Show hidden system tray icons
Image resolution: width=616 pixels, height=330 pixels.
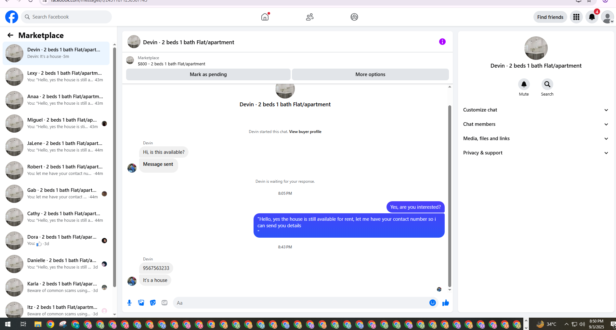(566, 324)
